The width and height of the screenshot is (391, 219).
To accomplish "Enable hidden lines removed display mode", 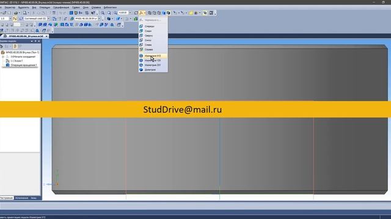I will 155,13.
